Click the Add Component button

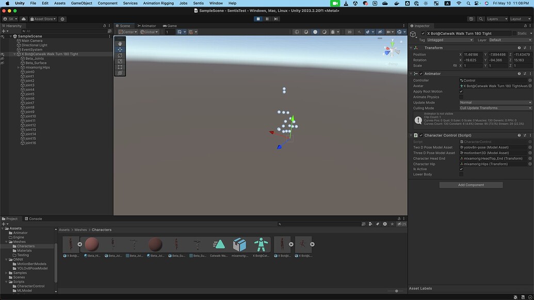(x=471, y=185)
